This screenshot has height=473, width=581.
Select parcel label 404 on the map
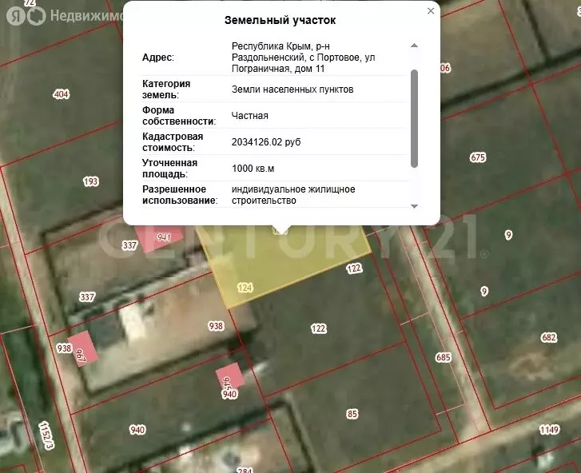(61, 94)
